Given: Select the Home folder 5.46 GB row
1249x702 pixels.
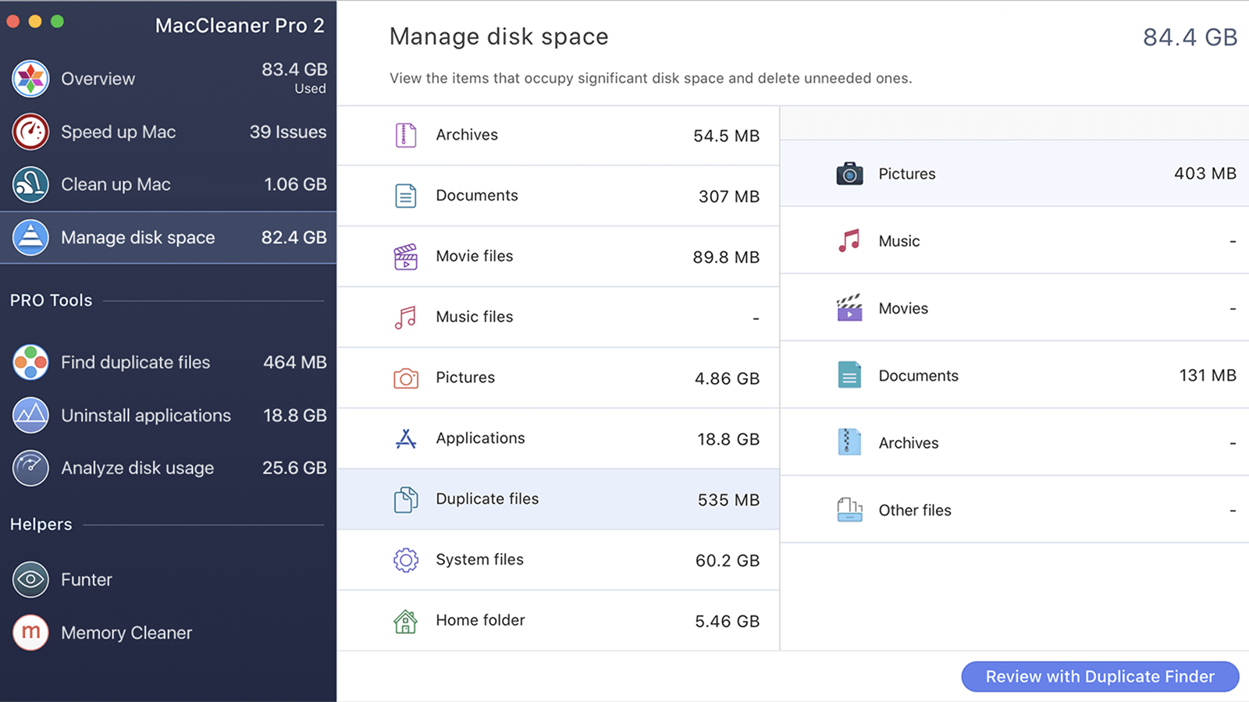Looking at the screenshot, I should pos(558,621).
